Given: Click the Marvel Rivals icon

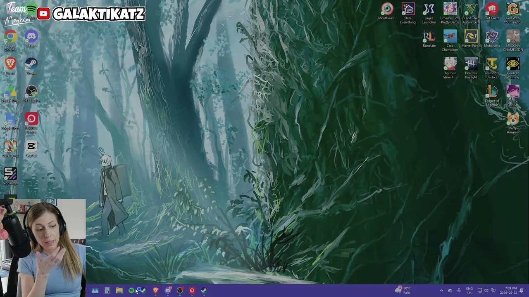Looking at the screenshot, I should click(x=471, y=39).
